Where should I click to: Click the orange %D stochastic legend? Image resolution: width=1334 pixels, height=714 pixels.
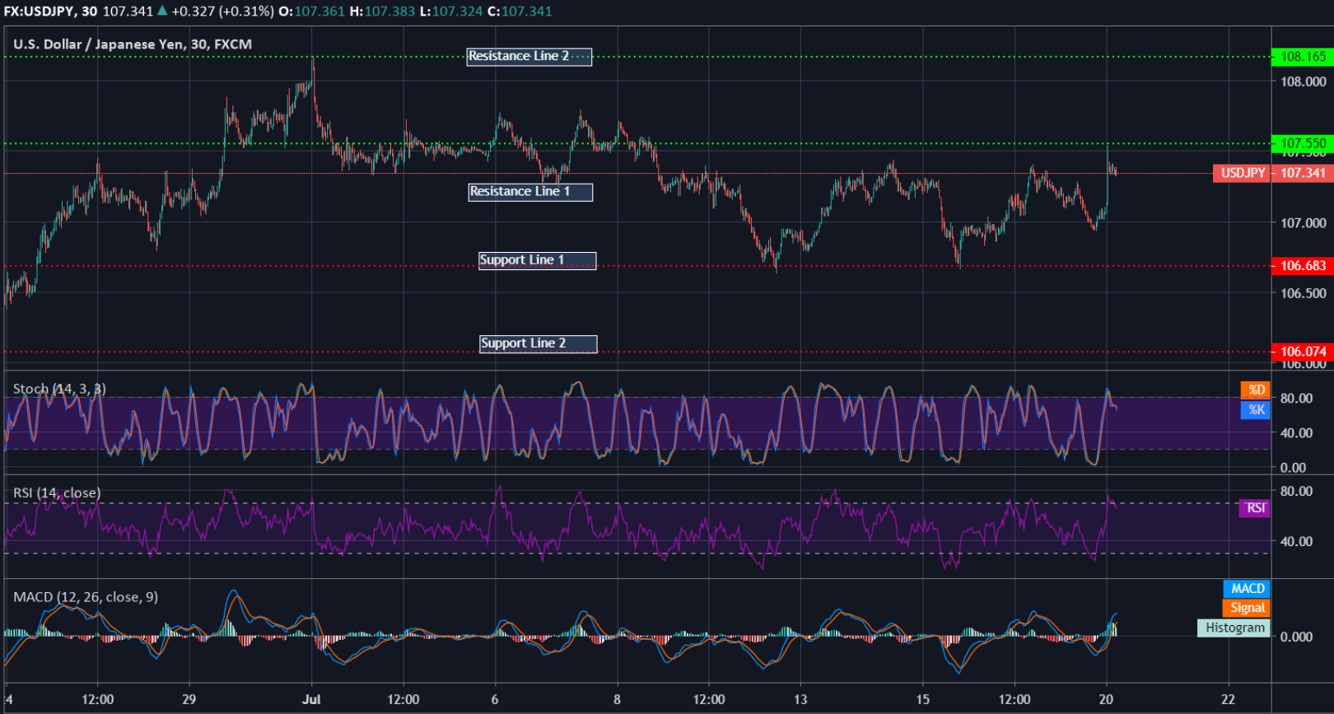[x=1256, y=390]
